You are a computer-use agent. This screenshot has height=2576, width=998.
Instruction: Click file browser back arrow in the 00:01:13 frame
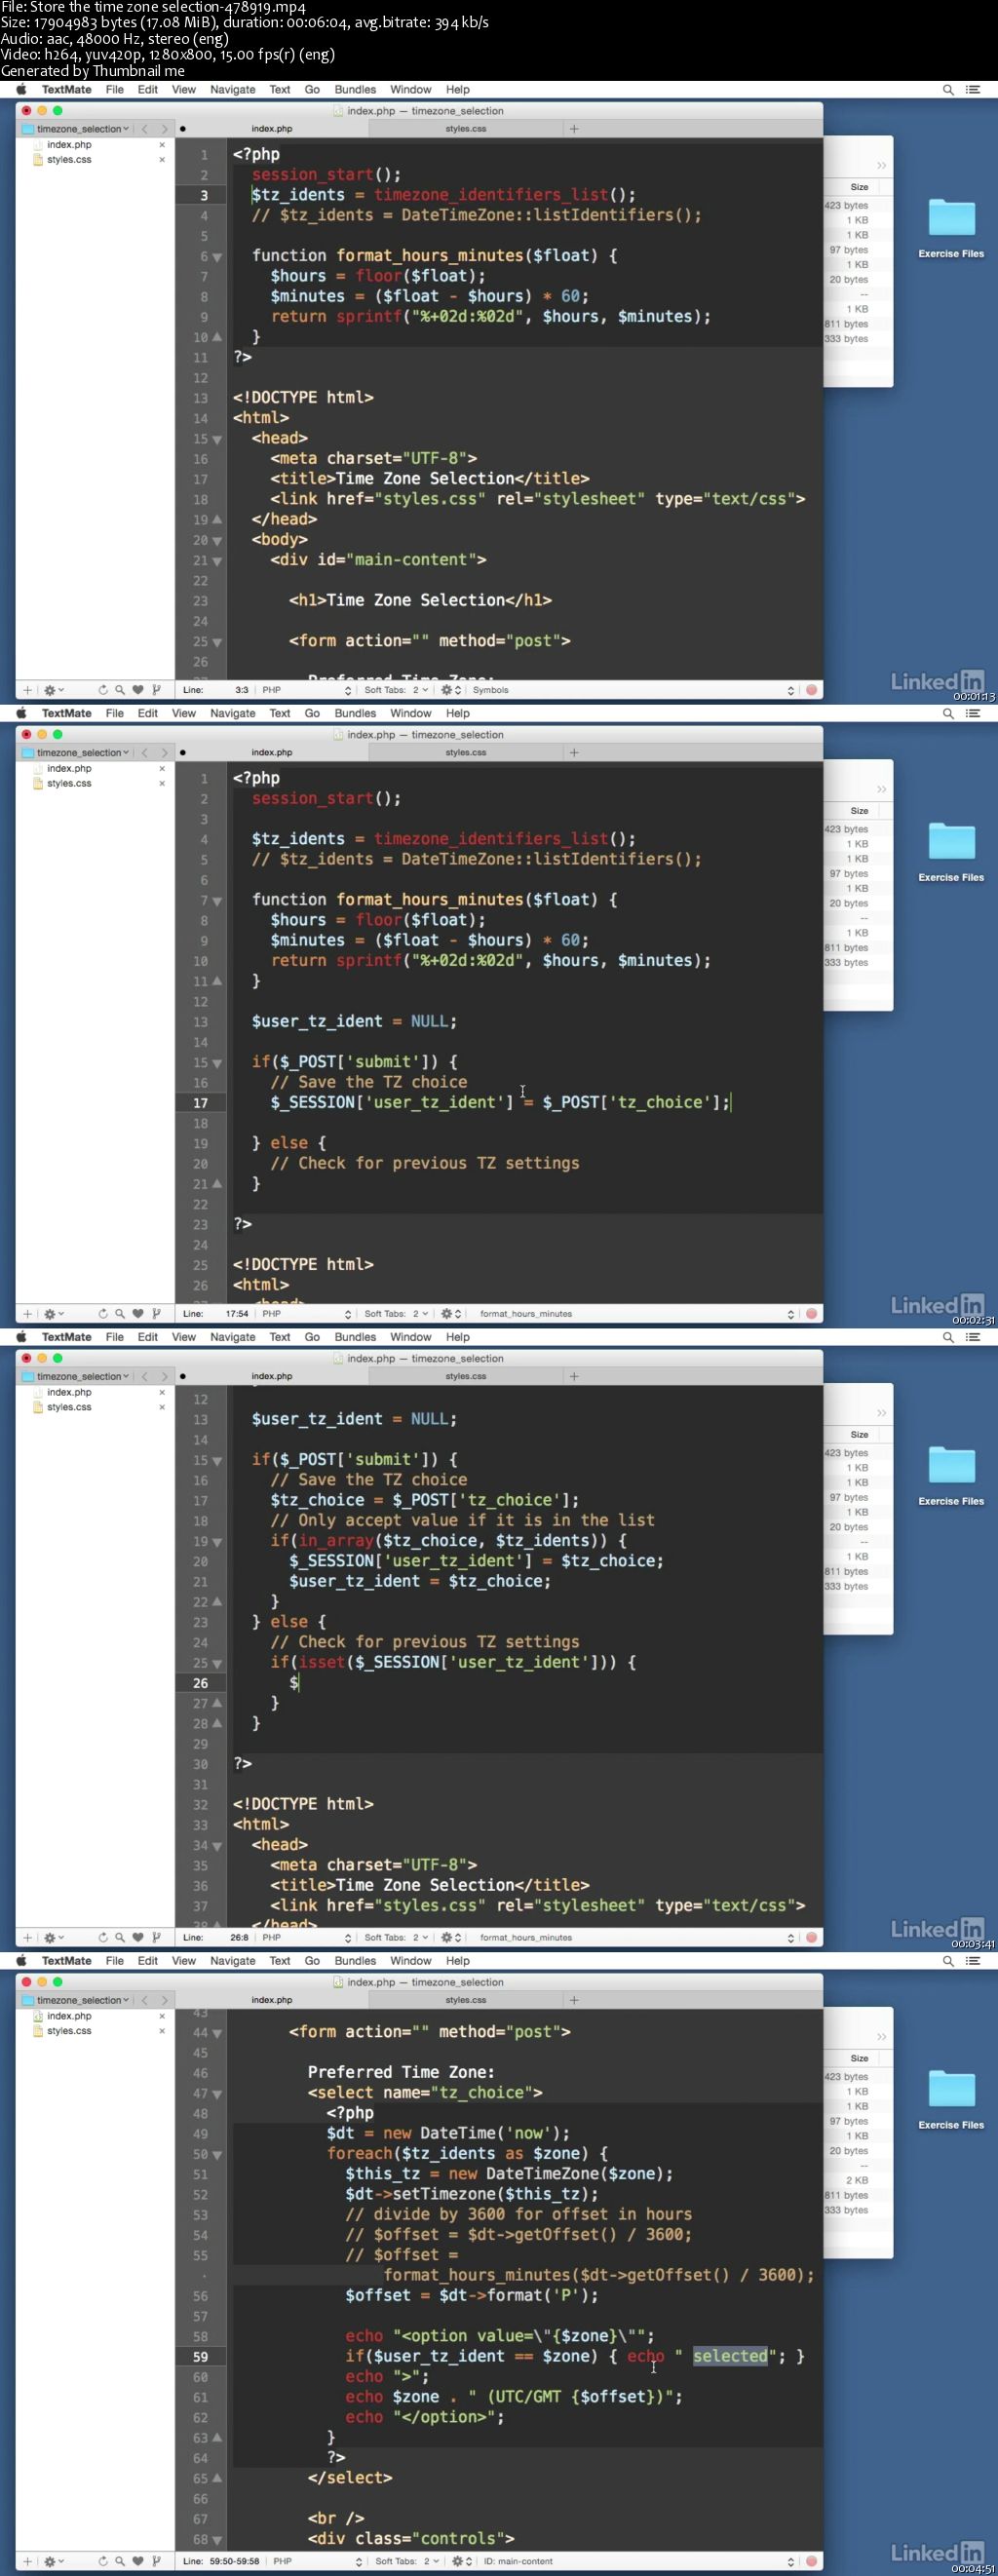[x=144, y=129]
